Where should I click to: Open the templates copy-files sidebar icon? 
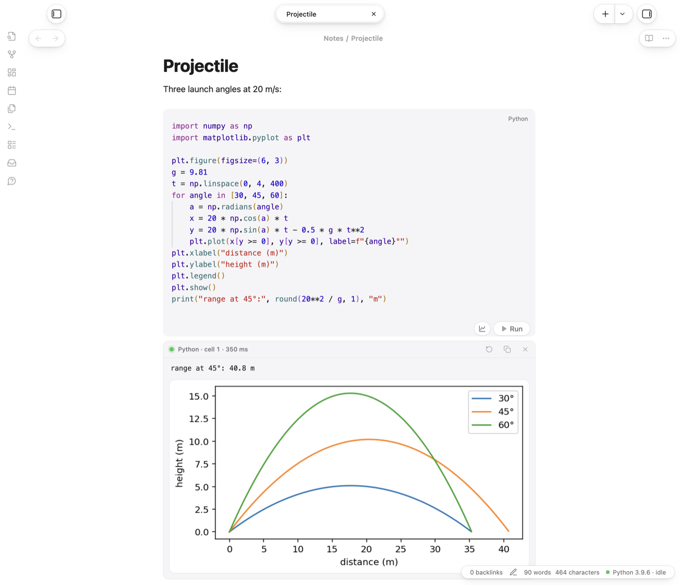point(12,108)
